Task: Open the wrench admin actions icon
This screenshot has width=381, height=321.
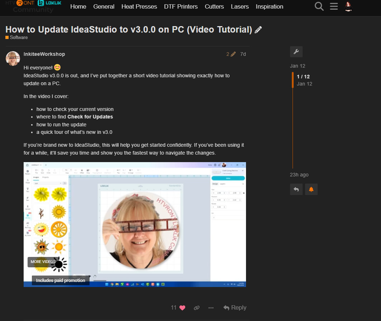Action: click(x=296, y=52)
